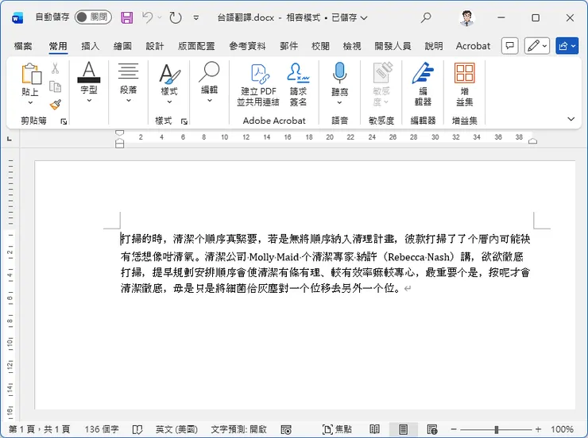The width and height of the screenshot is (588, 438).
Task: Click the zoom slider handle
Action: pos(497,429)
